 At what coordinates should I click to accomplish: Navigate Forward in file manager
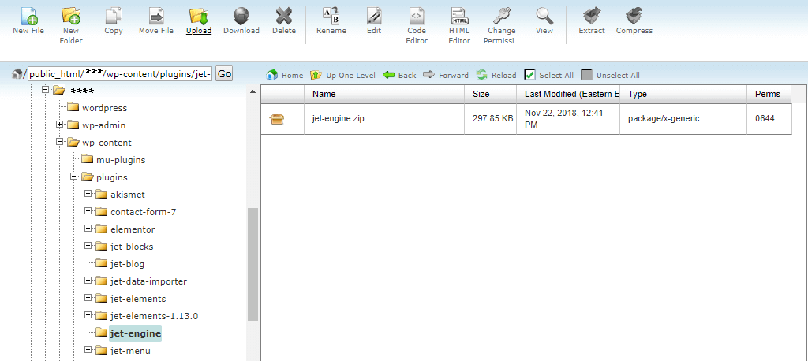click(446, 75)
